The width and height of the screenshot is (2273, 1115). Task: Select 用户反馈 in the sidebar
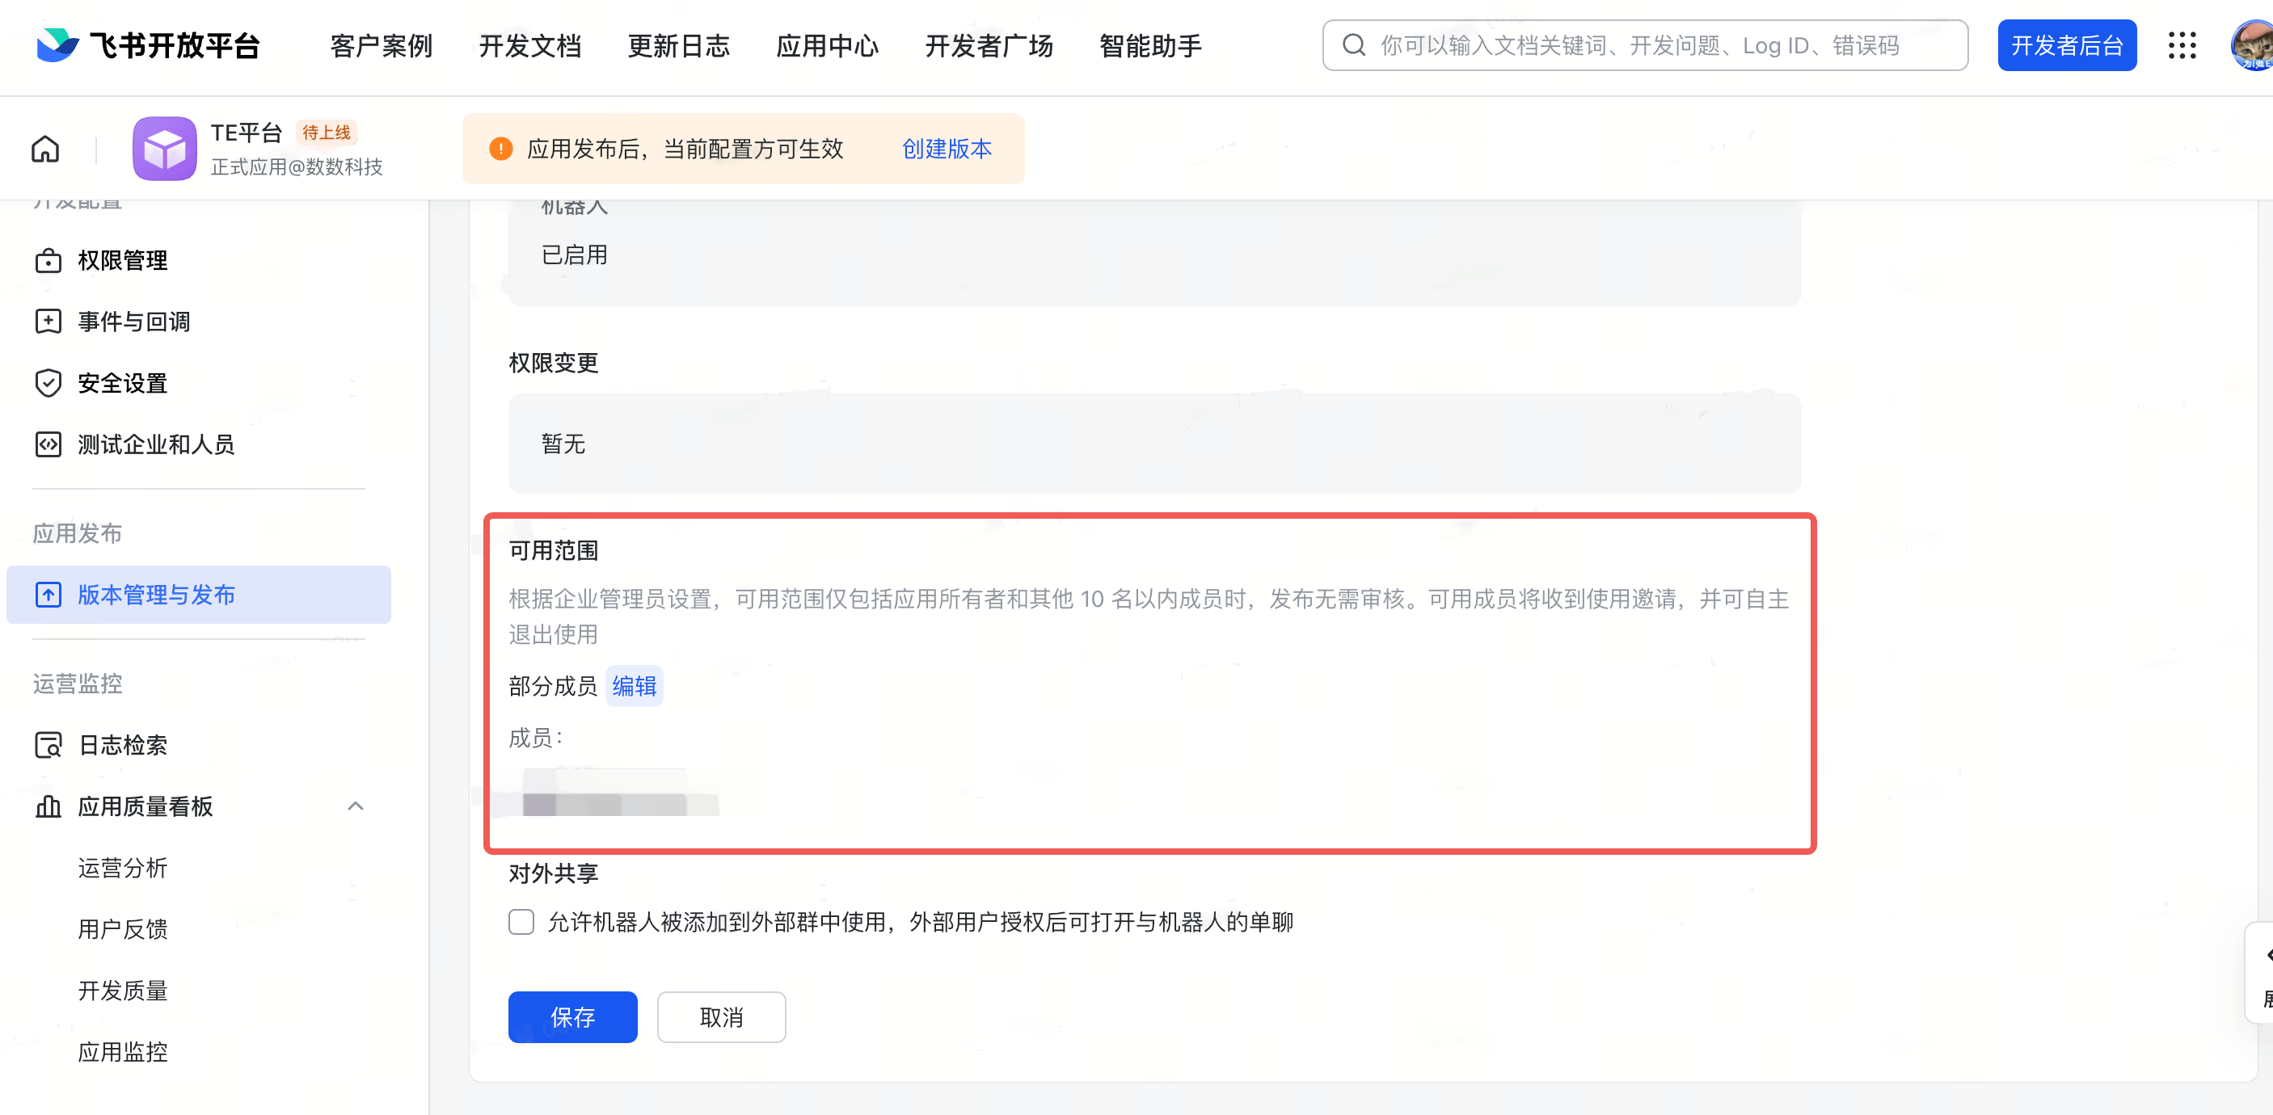(x=123, y=930)
